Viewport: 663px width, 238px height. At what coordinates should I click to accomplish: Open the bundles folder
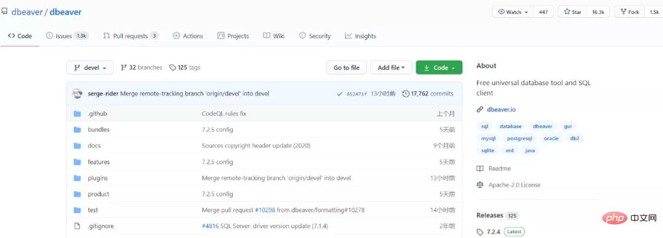(98, 129)
